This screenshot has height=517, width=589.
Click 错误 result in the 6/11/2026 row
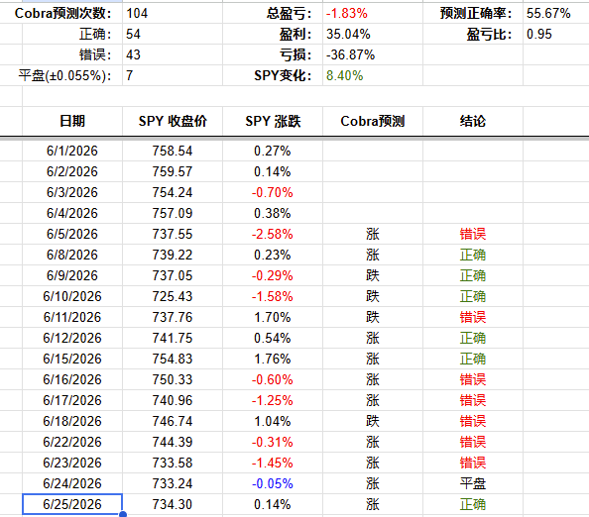(x=473, y=317)
